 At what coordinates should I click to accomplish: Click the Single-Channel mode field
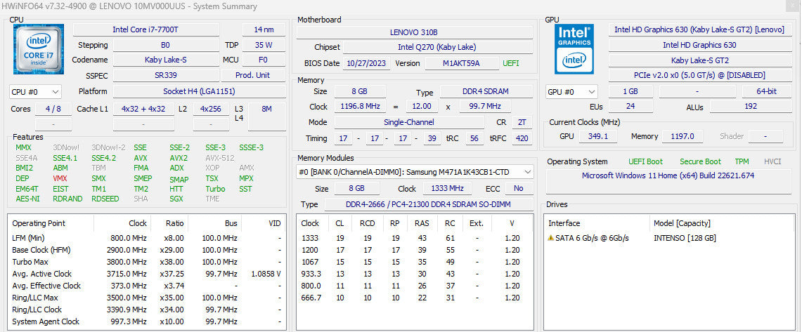[x=408, y=123]
